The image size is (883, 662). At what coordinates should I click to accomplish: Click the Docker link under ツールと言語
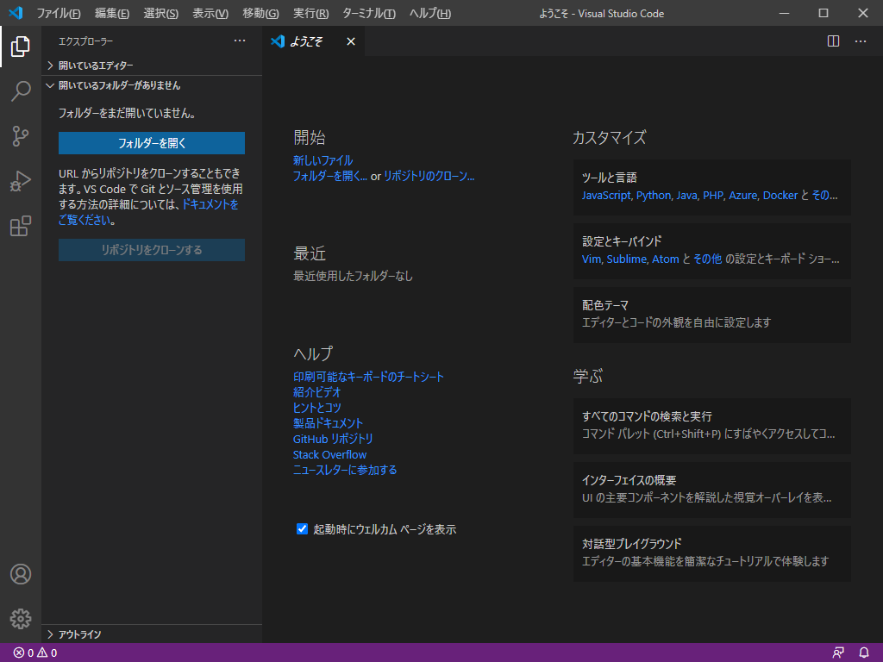780,196
